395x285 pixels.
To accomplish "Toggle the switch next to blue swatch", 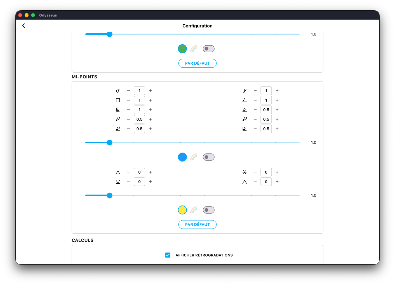I will [209, 157].
